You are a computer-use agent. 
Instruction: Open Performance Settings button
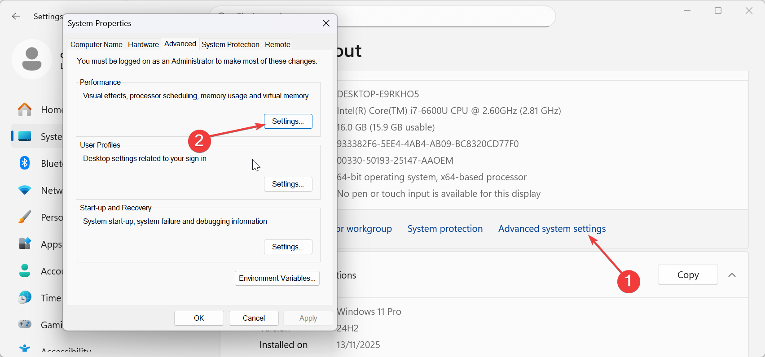(288, 121)
